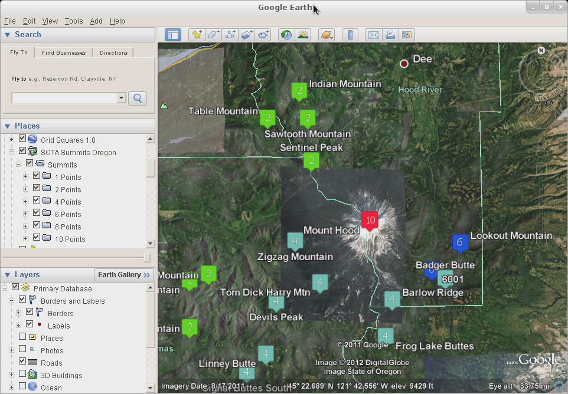Open the Help menu

(117, 21)
